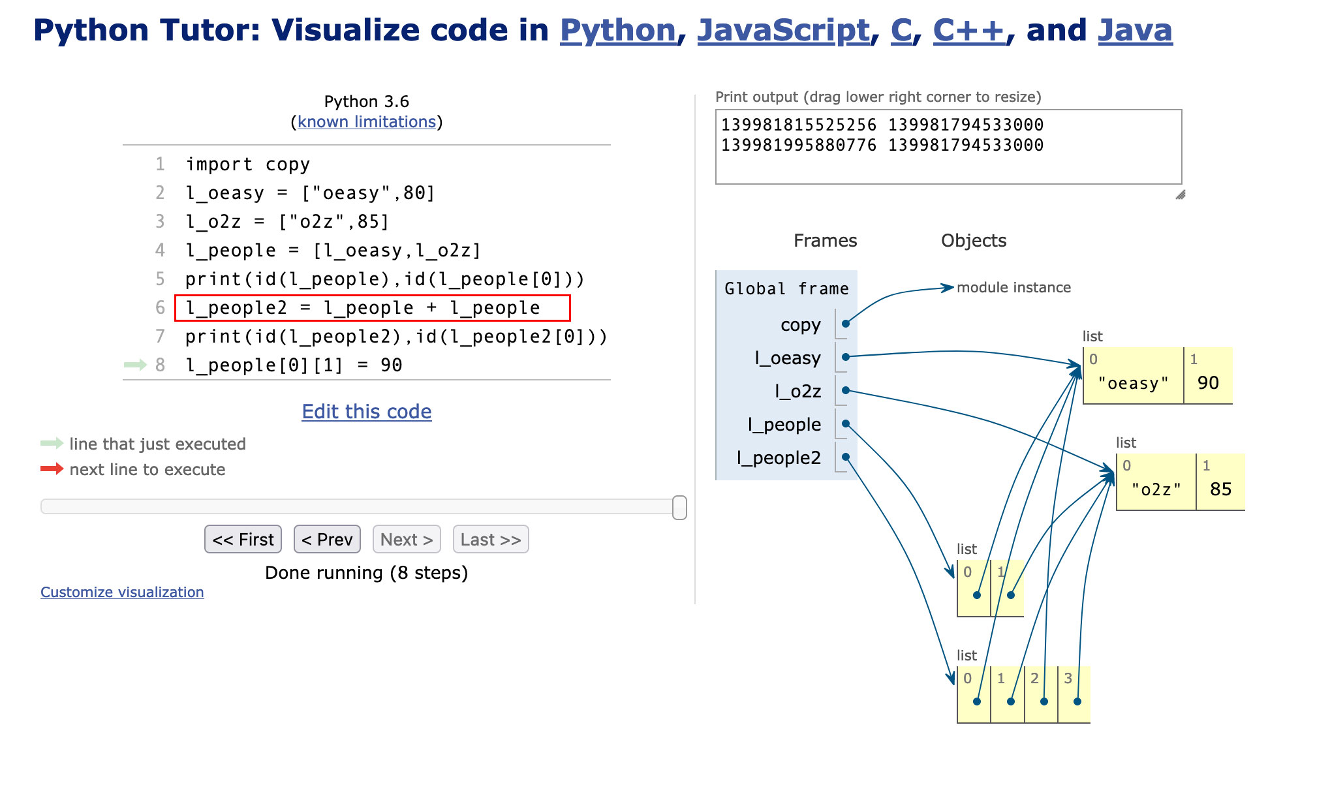Screen dimensions: 1330x787
Task: Click the pointer dot of l_people2 variable
Action: (845, 457)
